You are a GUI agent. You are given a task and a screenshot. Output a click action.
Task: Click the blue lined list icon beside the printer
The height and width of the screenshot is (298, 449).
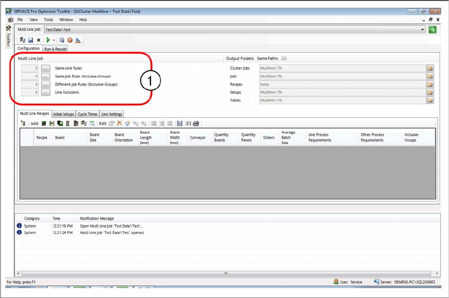[x=180, y=123]
